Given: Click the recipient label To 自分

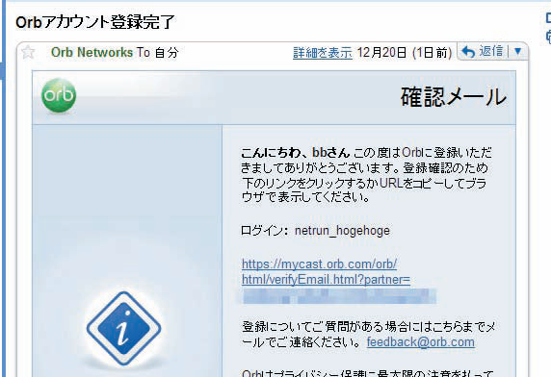Looking at the screenshot, I should click(158, 53).
